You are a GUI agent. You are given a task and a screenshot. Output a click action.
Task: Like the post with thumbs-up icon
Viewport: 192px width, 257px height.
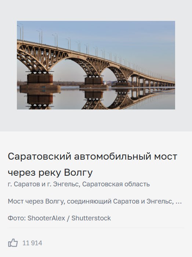(13, 243)
